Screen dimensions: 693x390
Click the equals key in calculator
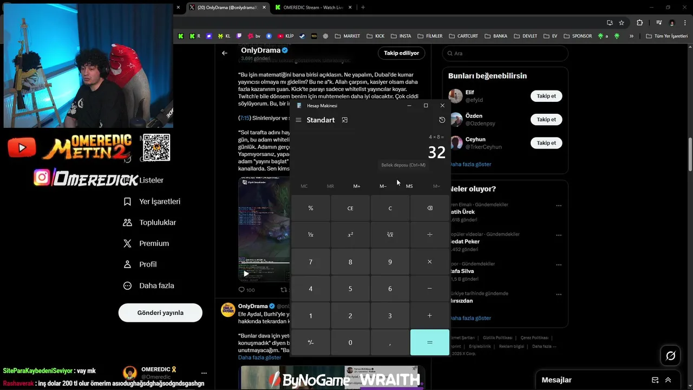pos(430,342)
